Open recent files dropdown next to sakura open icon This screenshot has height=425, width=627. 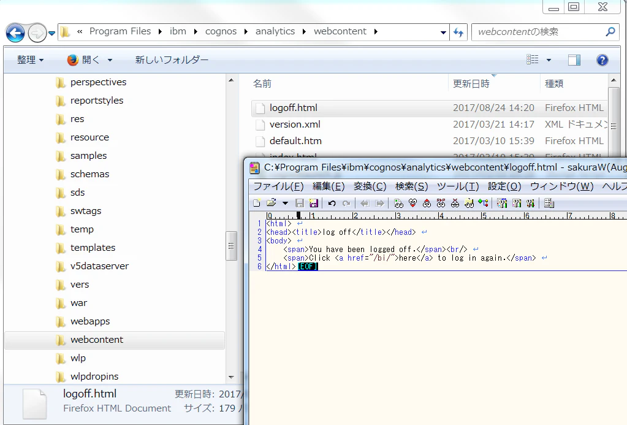click(285, 203)
